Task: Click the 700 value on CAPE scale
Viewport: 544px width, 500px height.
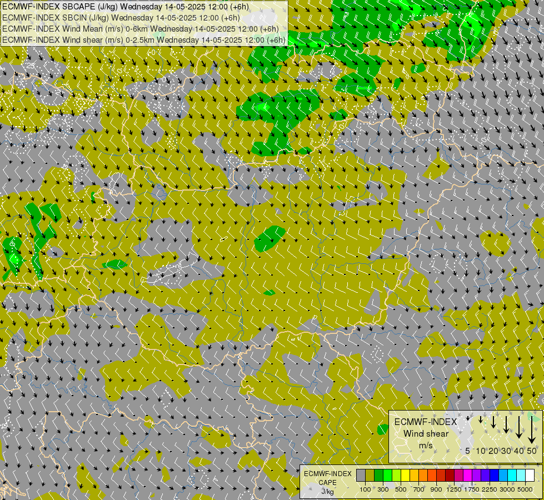Action: point(419,489)
